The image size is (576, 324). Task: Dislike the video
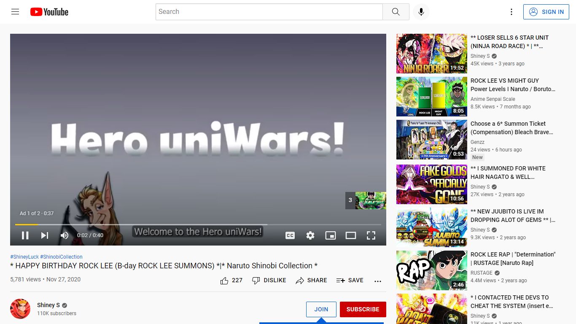[x=269, y=281]
